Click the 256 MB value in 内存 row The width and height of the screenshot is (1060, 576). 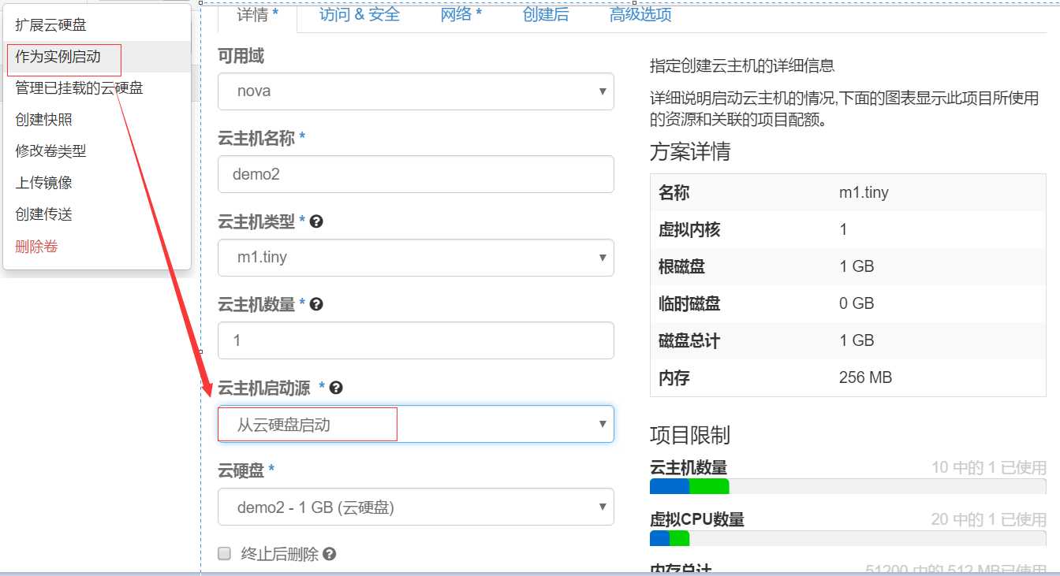point(866,378)
